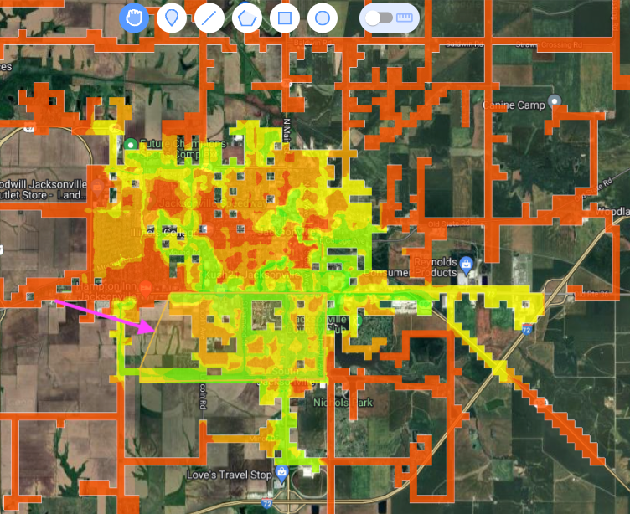
Task: Choose the draw line tool
Action: coord(209,18)
